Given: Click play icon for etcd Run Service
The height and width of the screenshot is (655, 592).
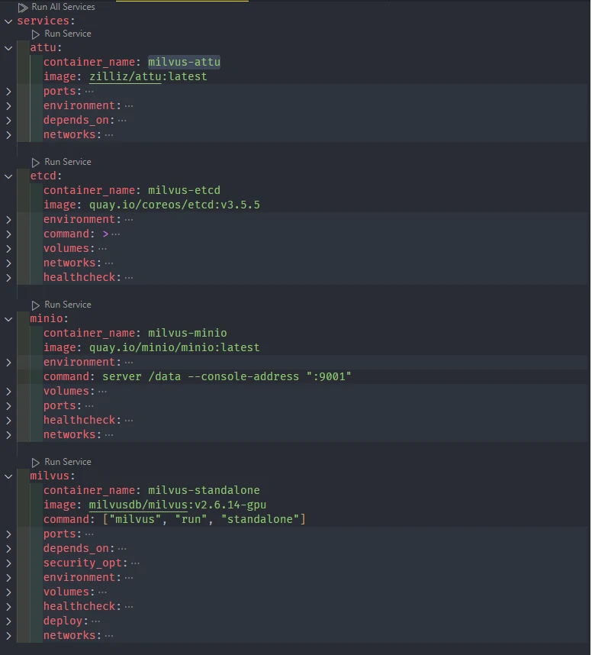Looking at the screenshot, I should [x=36, y=162].
